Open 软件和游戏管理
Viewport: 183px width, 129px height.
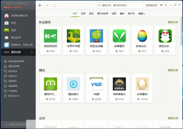click(14, 61)
